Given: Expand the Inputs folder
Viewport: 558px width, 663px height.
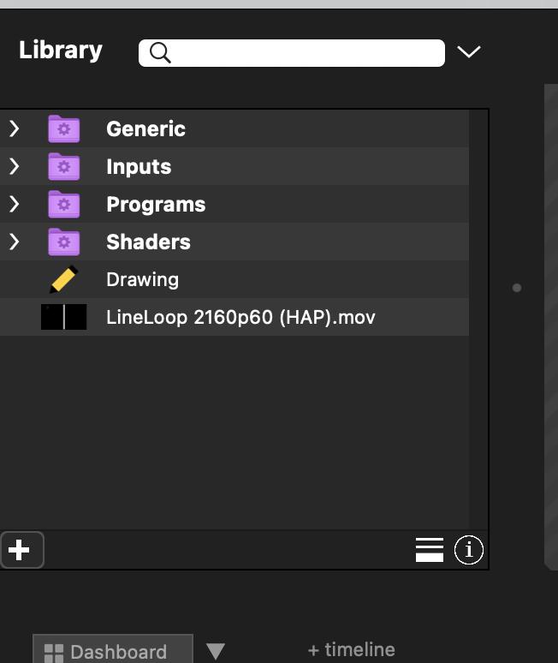Looking at the screenshot, I should [x=15, y=166].
